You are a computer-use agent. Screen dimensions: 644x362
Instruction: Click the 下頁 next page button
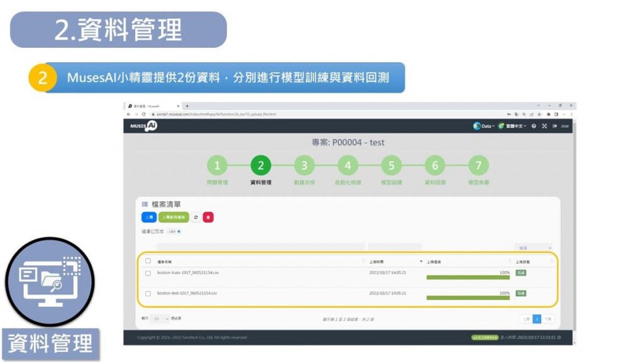[548, 319]
